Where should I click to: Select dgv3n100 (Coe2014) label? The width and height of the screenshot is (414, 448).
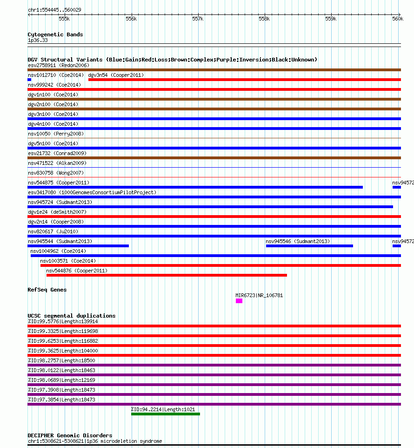pos(53,114)
